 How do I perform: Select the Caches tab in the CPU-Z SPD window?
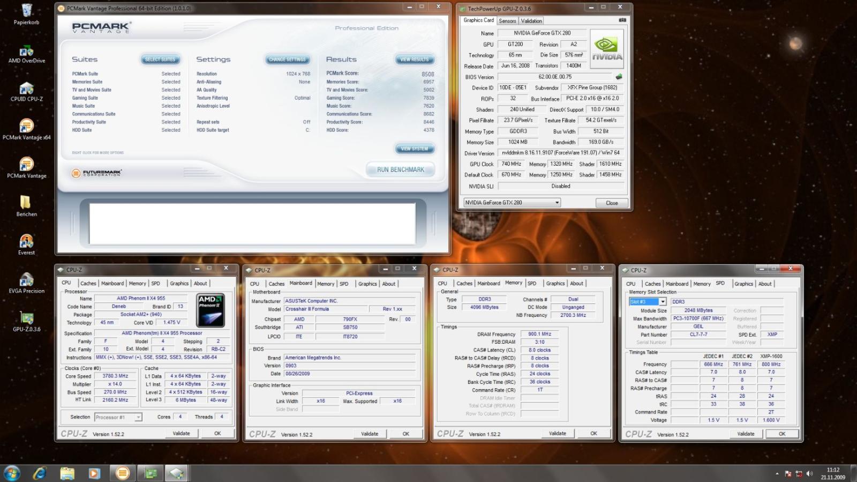coord(652,284)
